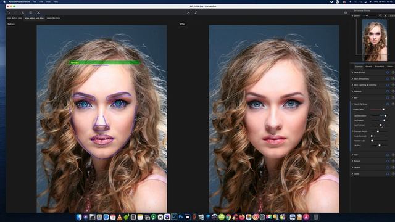Screen dimensions: 395x222
Task: Toggle Face Sculpt effect on or off
Action: point(393,72)
